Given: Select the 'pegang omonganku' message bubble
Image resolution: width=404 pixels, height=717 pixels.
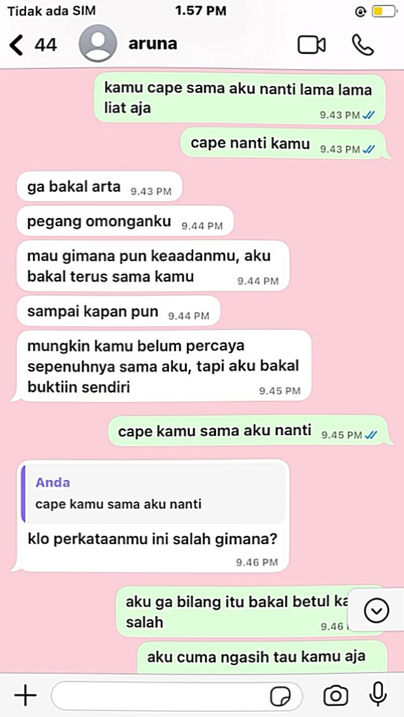Looking at the screenshot, I should [125, 223].
